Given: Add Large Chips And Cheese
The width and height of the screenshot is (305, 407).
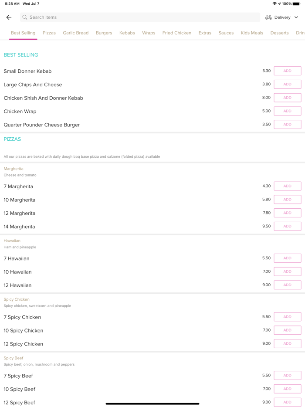Looking at the screenshot, I should [x=287, y=84].
